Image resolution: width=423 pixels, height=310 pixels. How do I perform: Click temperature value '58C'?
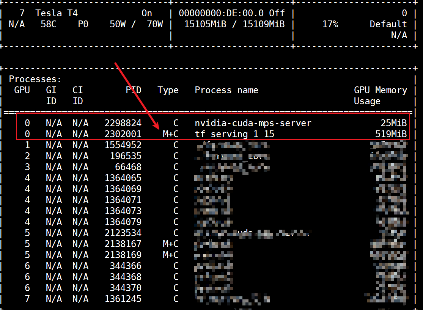coord(49,24)
